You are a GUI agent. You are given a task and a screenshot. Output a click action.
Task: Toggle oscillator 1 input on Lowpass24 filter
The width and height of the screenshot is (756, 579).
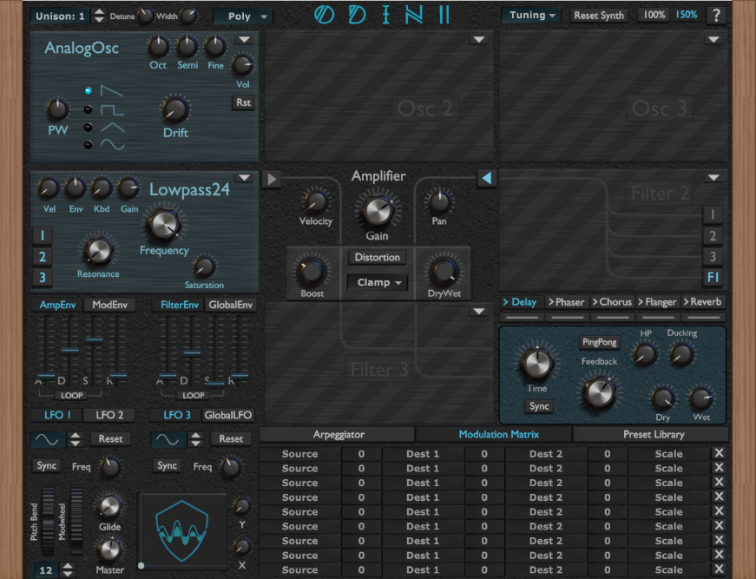pyautogui.click(x=43, y=236)
